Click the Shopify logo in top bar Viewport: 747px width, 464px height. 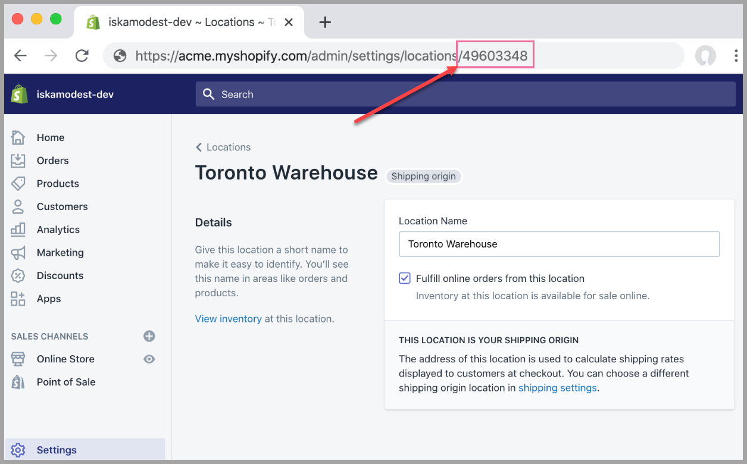point(20,94)
